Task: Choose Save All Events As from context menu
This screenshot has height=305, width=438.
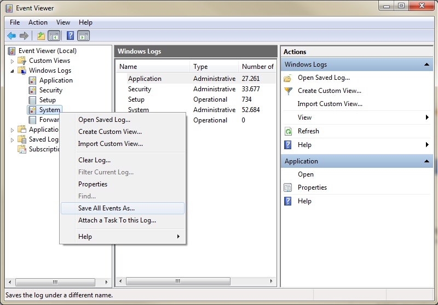Action: pyautogui.click(x=123, y=208)
